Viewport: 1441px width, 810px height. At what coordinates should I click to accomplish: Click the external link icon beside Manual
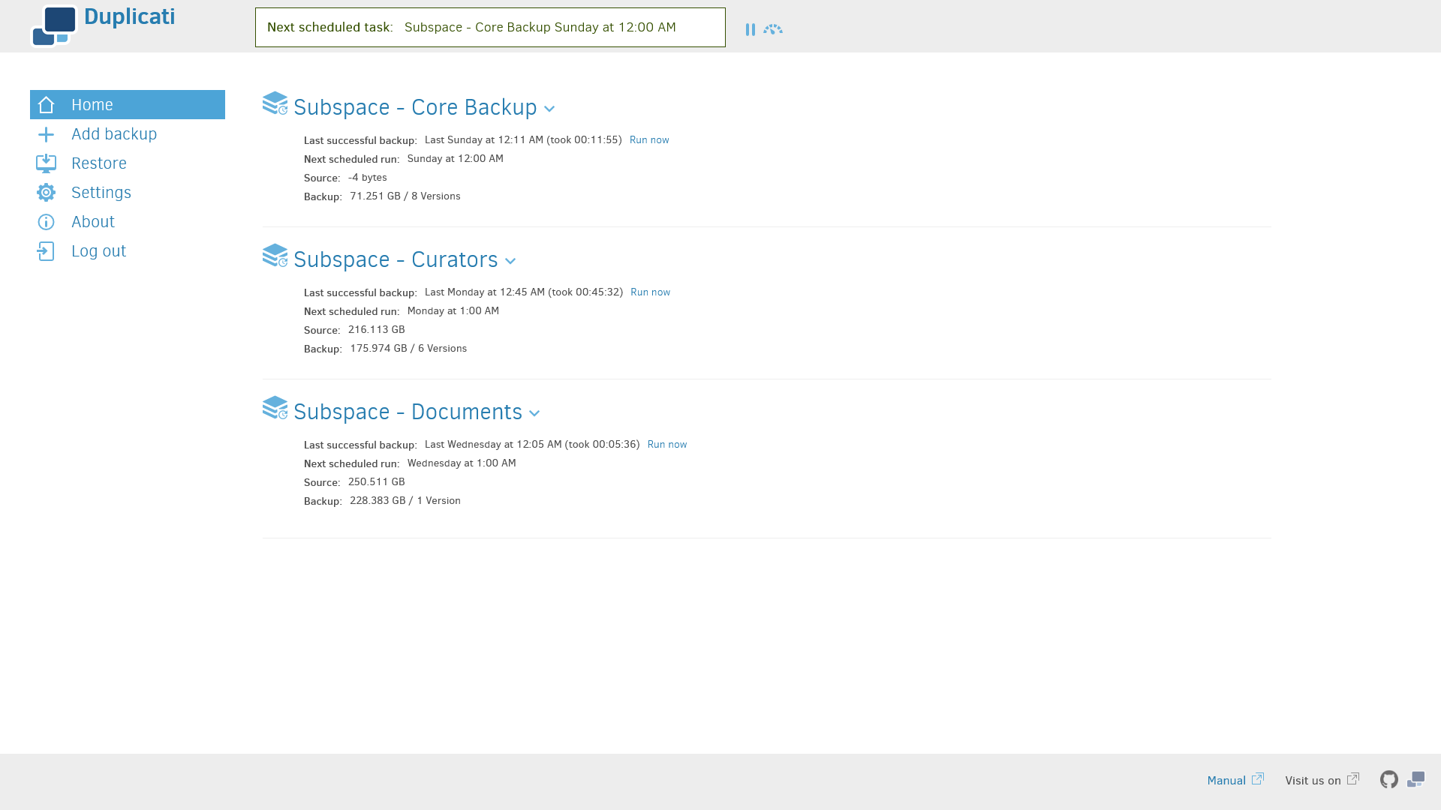pos(1258,779)
